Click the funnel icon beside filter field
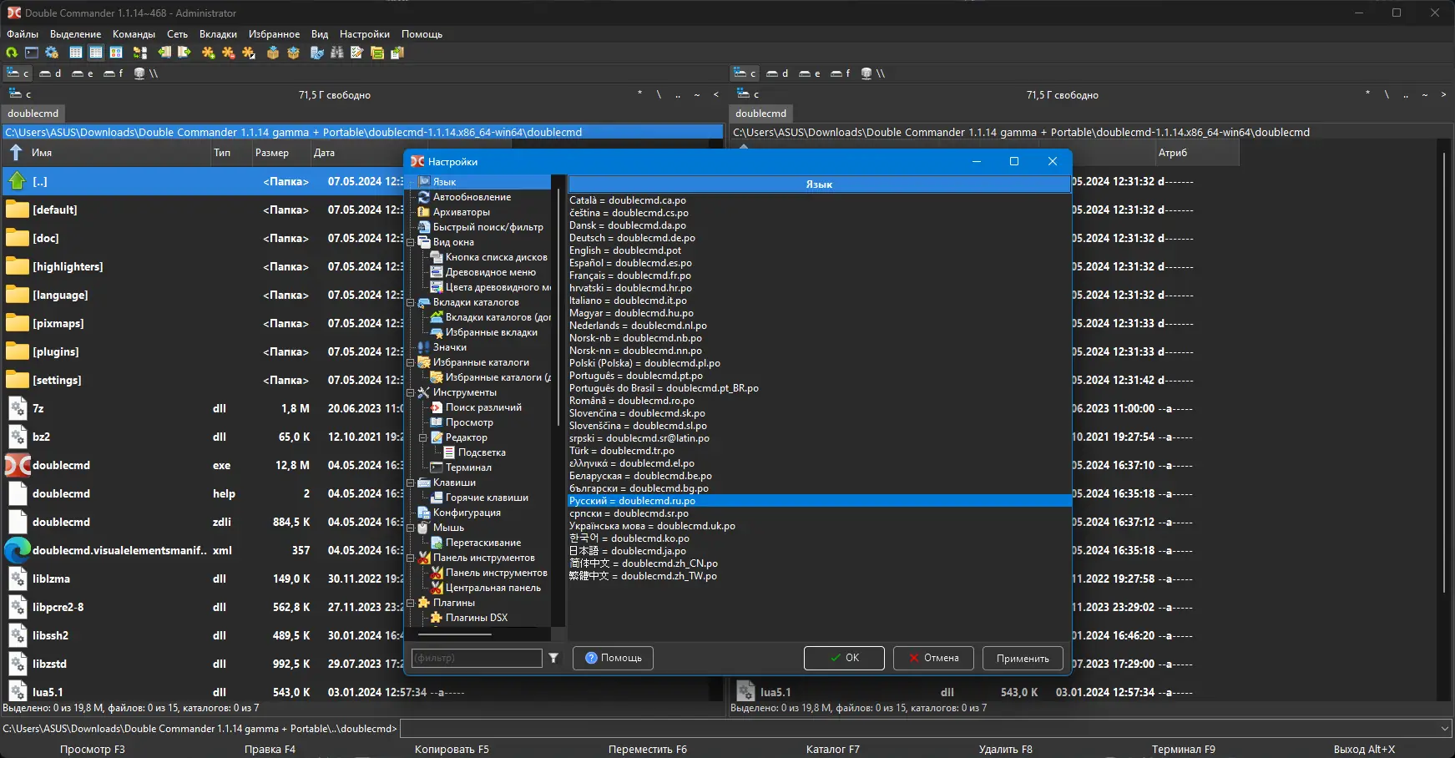This screenshot has width=1455, height=758. (553, 659)
